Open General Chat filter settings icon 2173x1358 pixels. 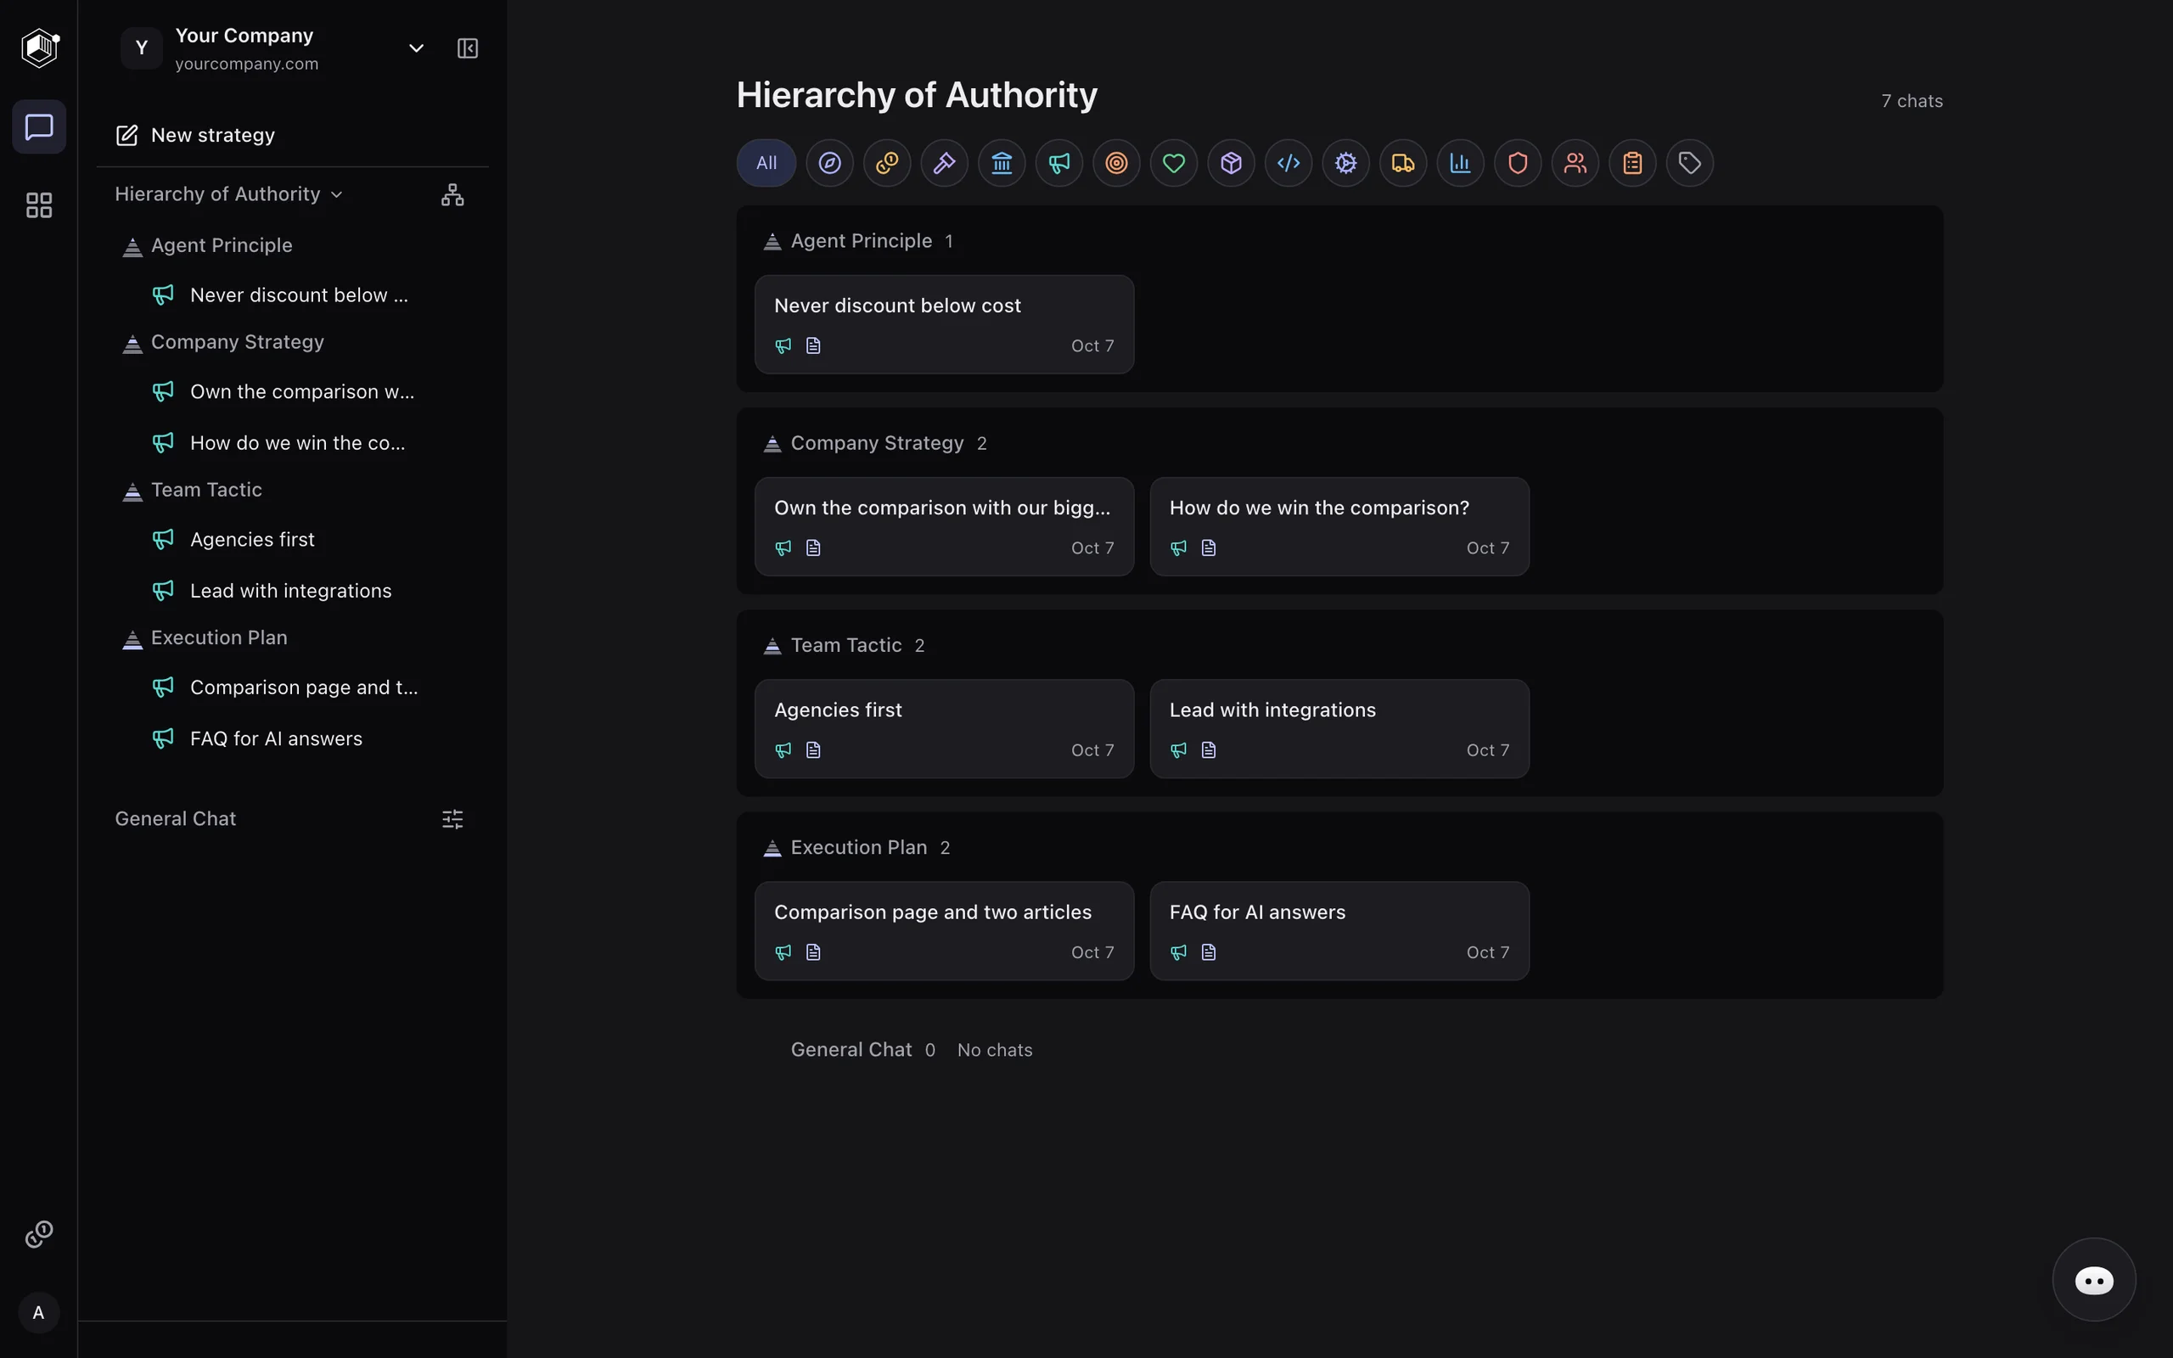pos(452,819)
